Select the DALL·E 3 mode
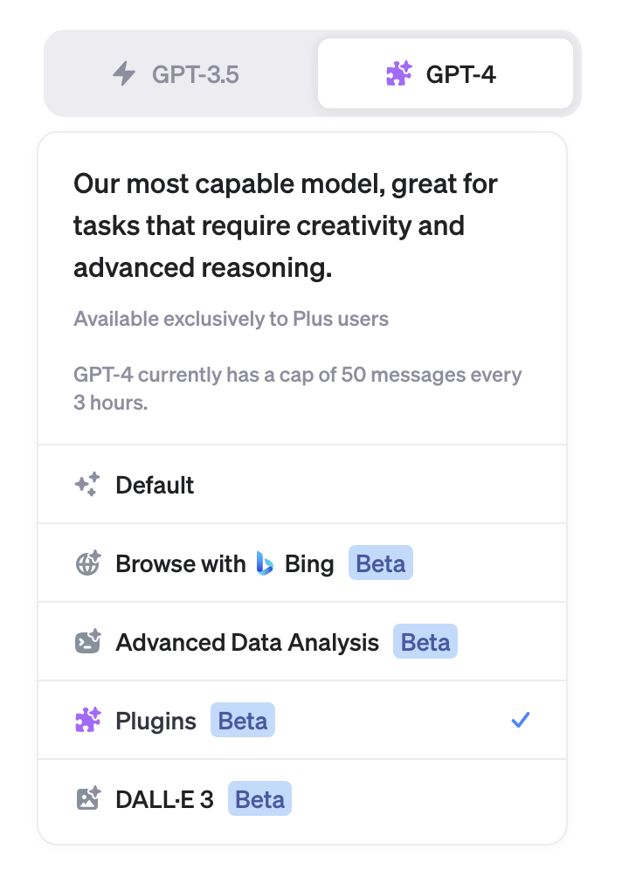 pyautogui.click(x=164, y=799)
